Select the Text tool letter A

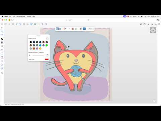(2, 39)
